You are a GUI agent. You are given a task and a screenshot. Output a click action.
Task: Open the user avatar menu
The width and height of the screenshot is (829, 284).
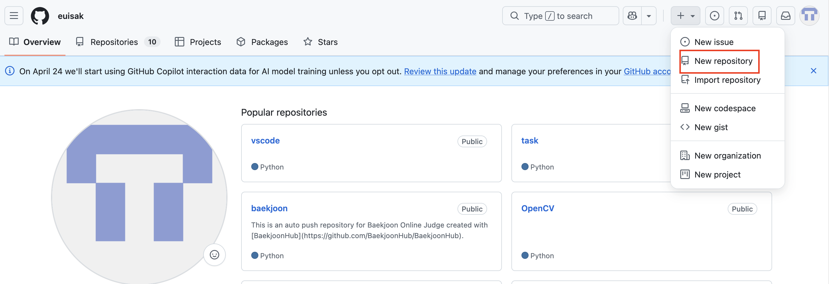point(809,16)
